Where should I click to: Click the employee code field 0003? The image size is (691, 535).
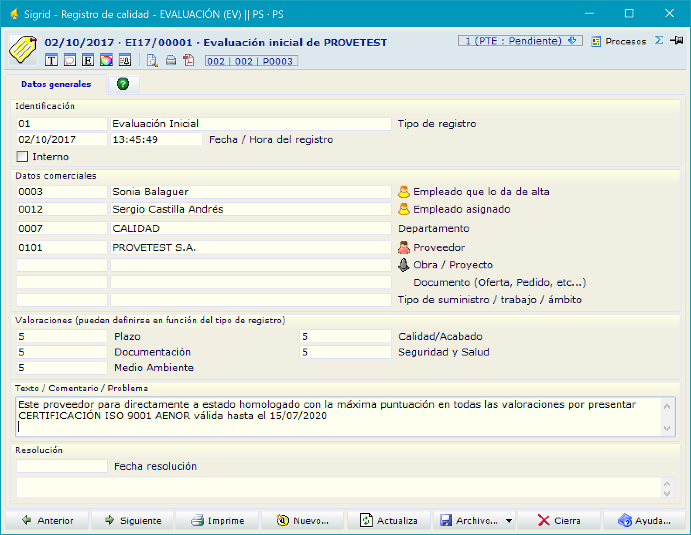[62, 192]
